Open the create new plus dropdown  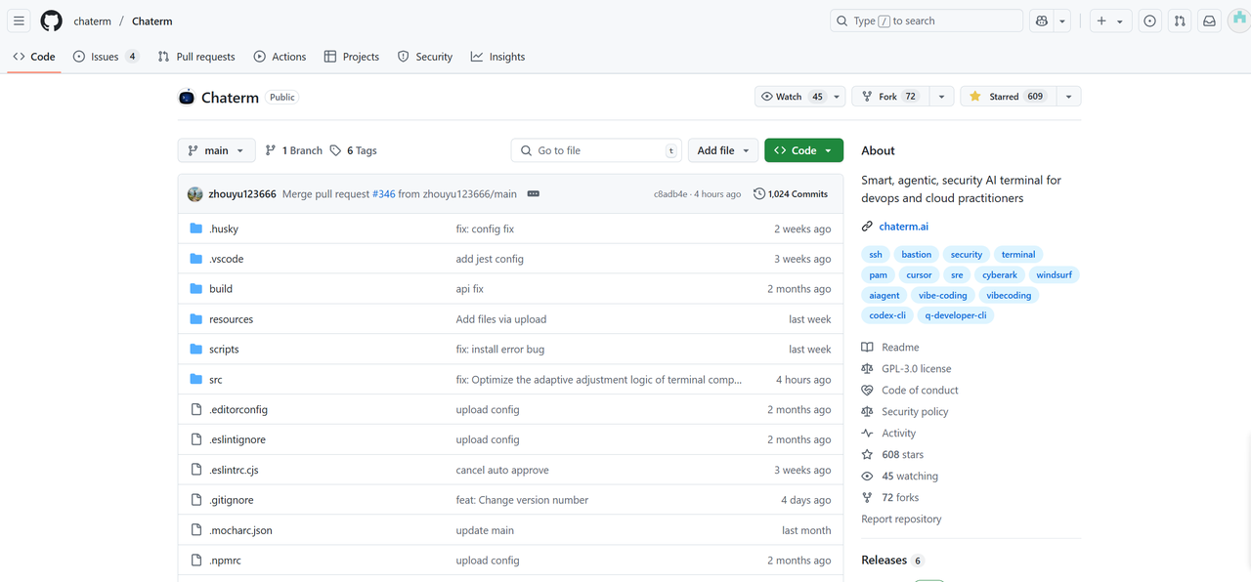[1110, 21]
